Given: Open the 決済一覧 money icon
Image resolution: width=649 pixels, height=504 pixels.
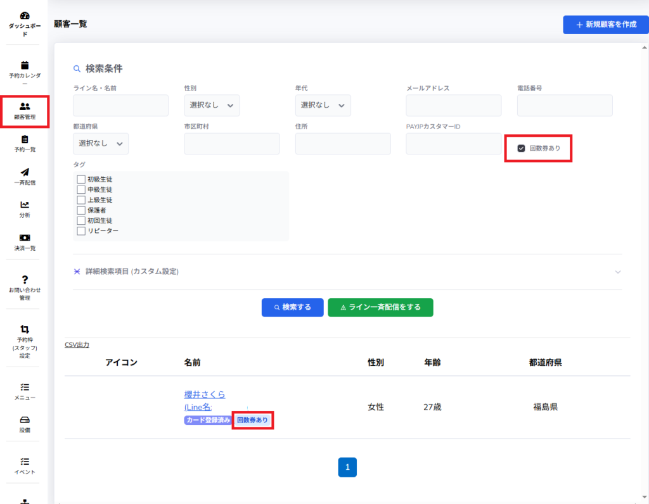Looking at the screenshot, I should 25,237.
